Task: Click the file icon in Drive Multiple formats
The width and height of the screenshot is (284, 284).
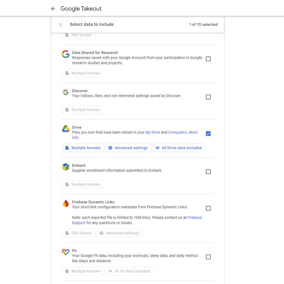Action: click(67, 147)
